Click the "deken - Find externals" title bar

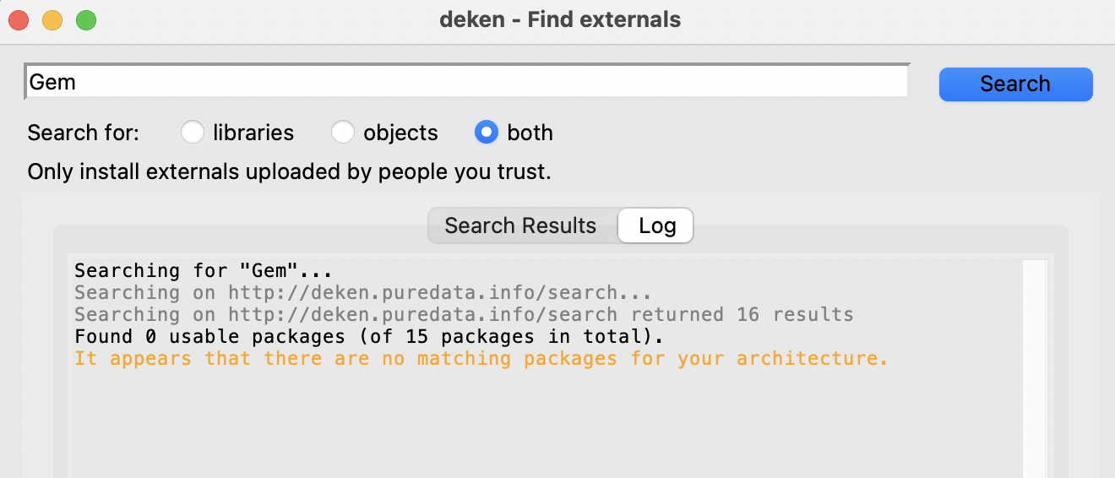(560, 19)
